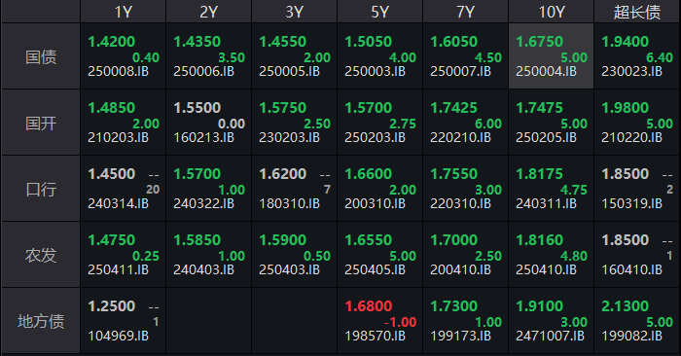Select the 2.1300 yield for 199082.IB

pos(625,306)
